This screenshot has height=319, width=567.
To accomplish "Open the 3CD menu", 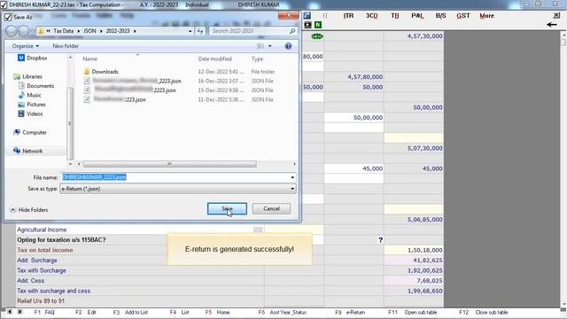I will tap(372, 16).
